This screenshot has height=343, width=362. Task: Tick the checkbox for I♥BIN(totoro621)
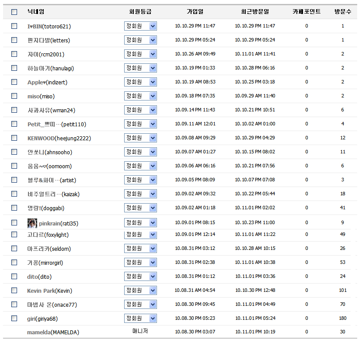coord(14,26)
